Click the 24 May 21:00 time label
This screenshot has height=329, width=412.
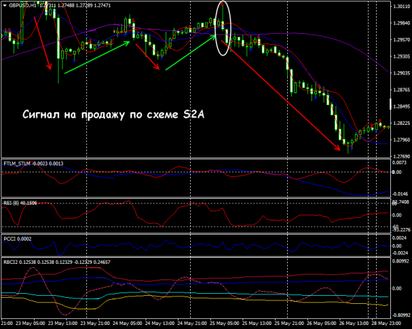[x=192, y=323]
